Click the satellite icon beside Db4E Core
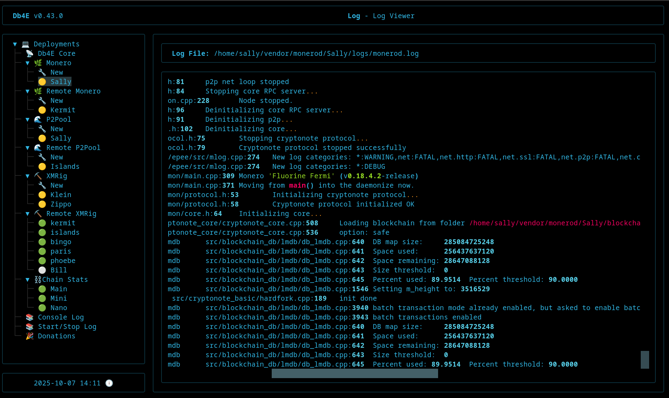Viewport: 669px width, 398px height. pos(30,53)
